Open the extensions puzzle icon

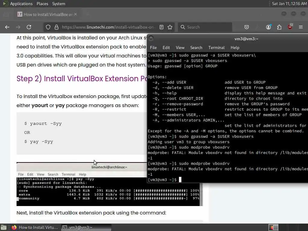(x=279, y=27)
